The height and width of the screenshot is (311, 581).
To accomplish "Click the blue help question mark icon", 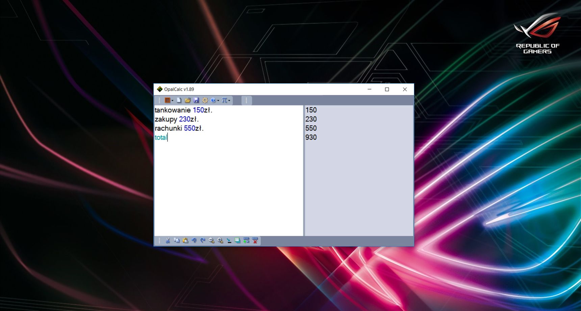I will point(213,100).
